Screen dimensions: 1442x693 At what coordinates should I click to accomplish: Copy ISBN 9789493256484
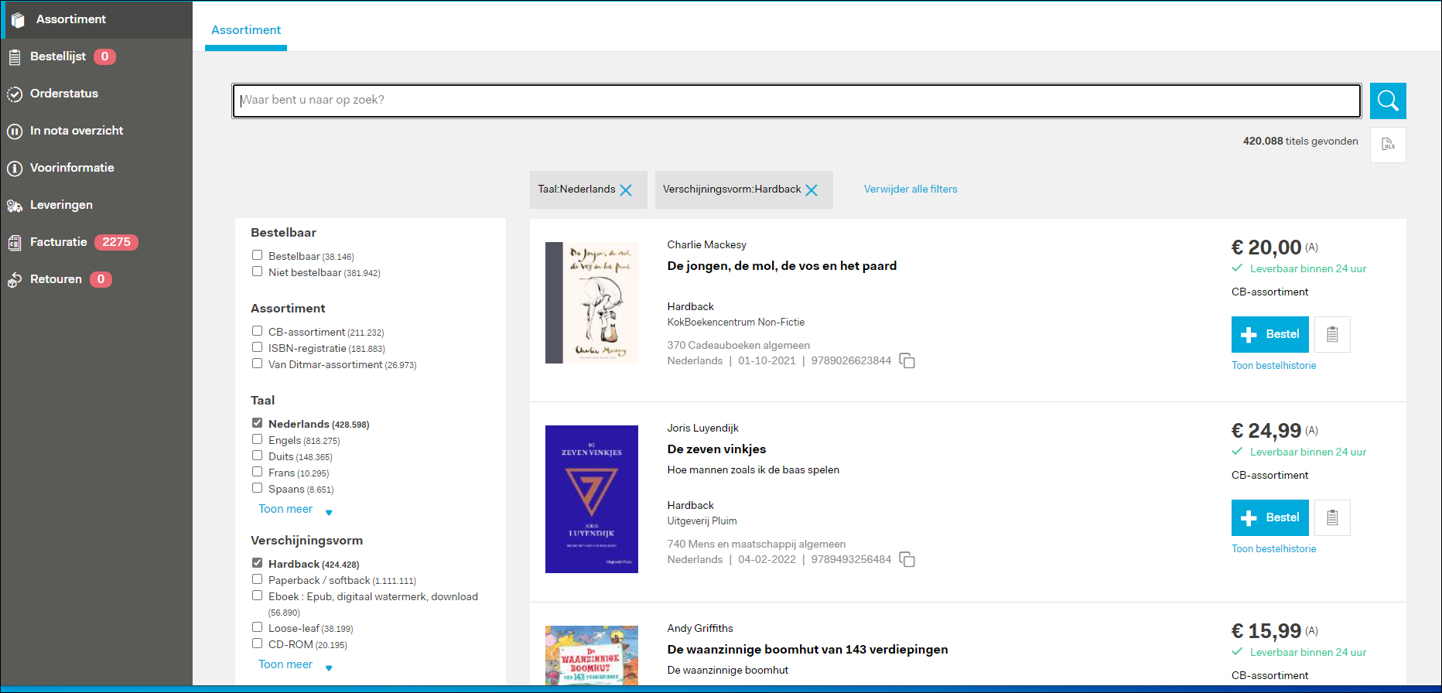(x=907, y=560)
